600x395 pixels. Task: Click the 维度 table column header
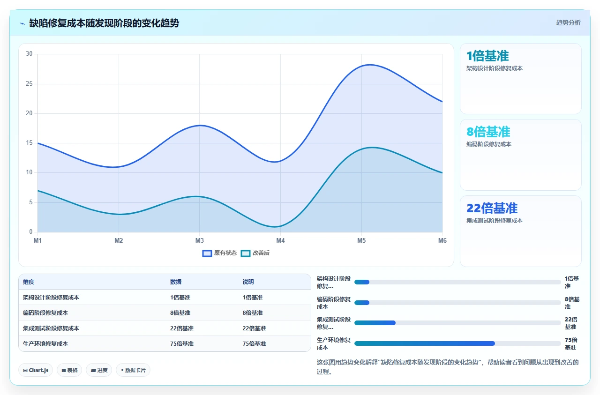click(29, 282)
